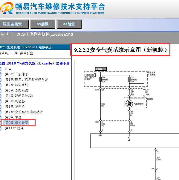Open 第11章 附件
Screen dimensions: 179x180
click(14, 128)
